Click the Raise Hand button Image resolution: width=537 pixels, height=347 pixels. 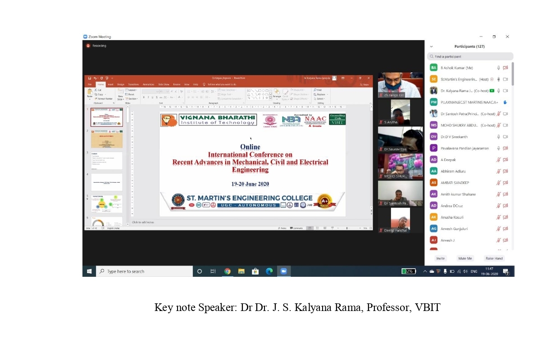[494, 258]
